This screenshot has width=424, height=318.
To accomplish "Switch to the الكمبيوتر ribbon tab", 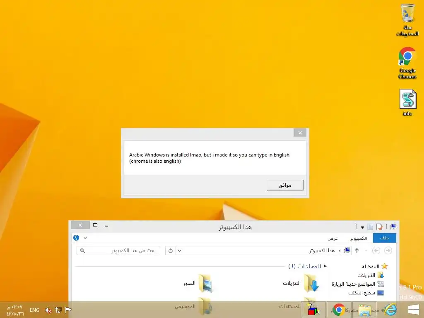I will [x=358, y=238].
